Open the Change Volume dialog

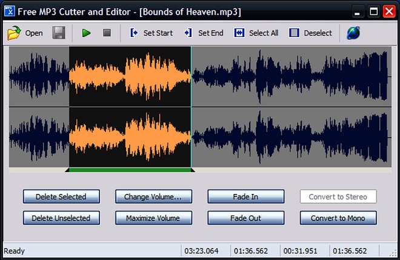153,196
